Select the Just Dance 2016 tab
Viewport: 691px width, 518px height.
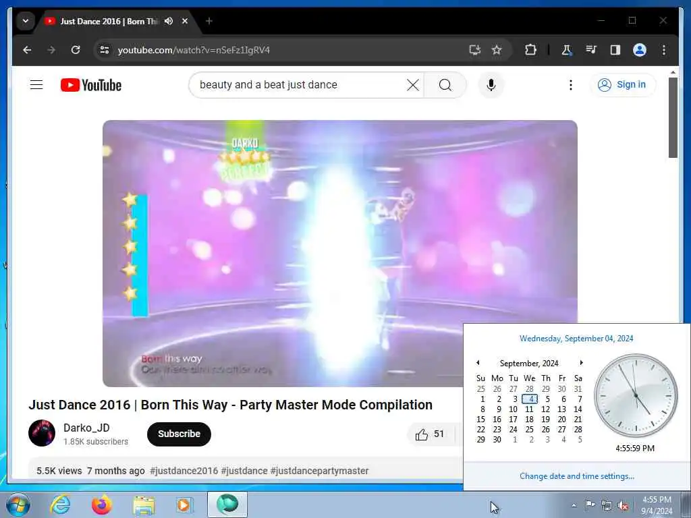(108, 21)
